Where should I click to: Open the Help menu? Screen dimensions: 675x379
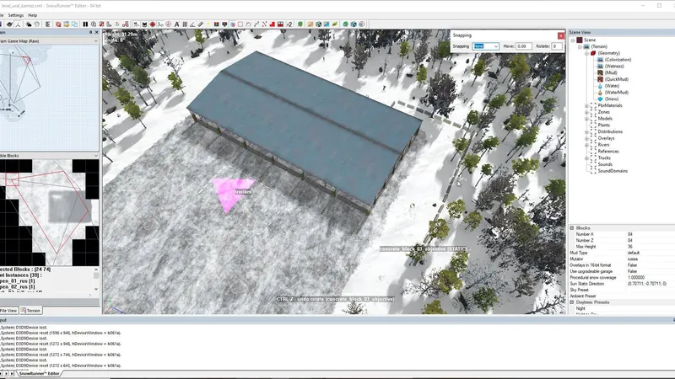(32, 15)
